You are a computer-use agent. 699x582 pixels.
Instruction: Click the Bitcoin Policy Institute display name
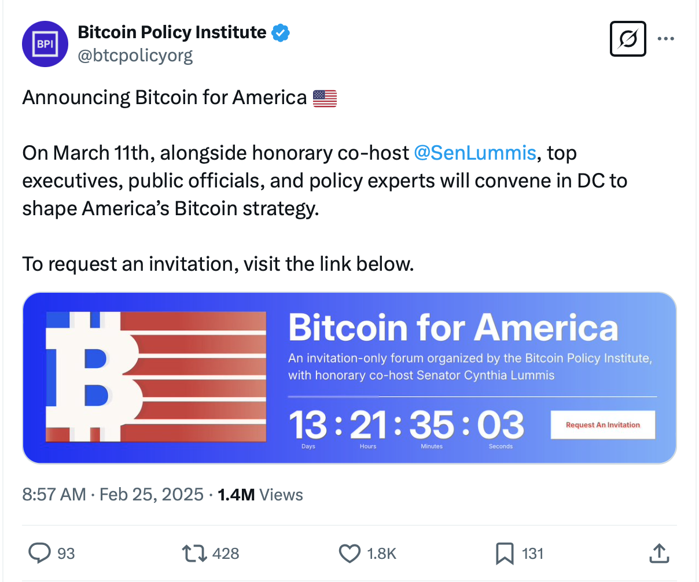click(x=172, y=32)
